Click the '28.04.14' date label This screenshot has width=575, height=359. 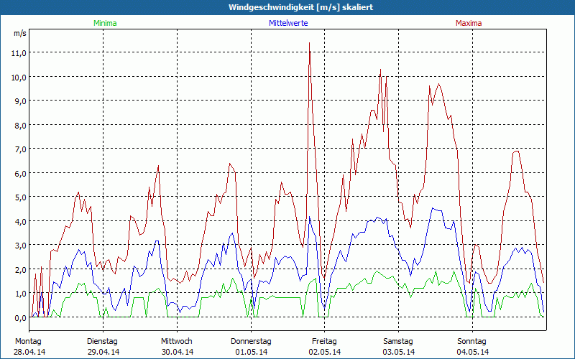click(29, 352)
